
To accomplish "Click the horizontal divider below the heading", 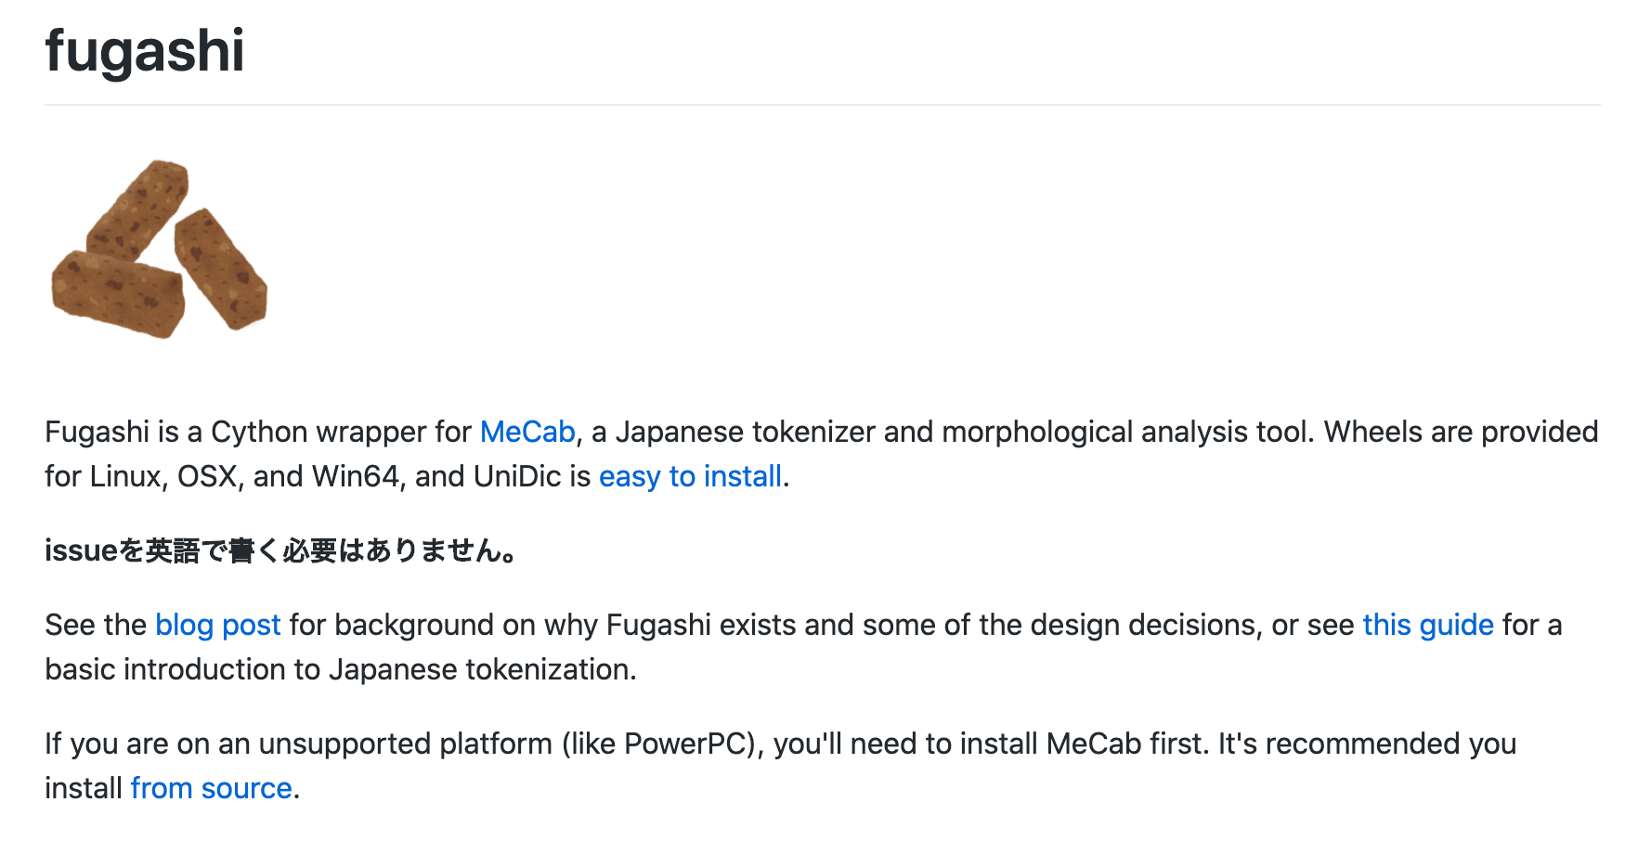I will click(823, 105).
